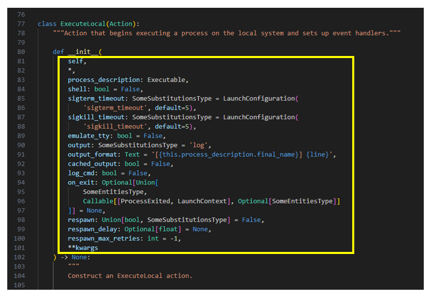Click line number 77 in the gutter
The width and height of the screenshot is (431, 297).
pos(21,24)
